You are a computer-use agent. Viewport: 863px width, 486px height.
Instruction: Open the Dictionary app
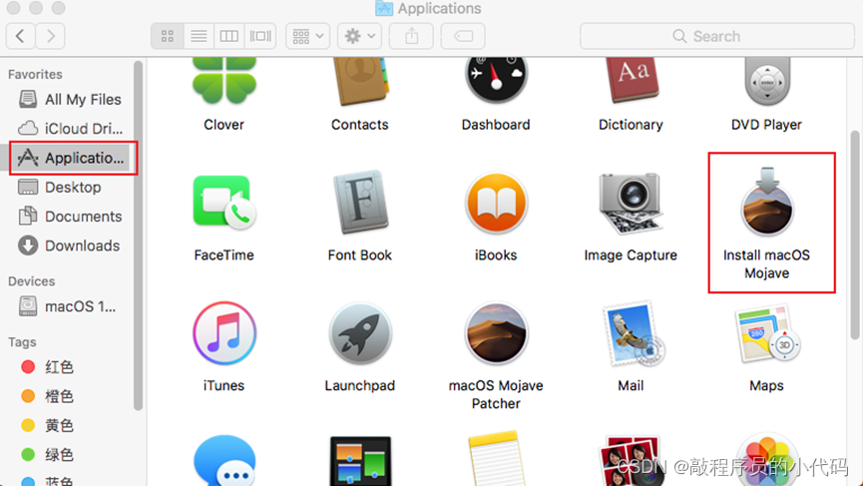click(x=631, y=81)
